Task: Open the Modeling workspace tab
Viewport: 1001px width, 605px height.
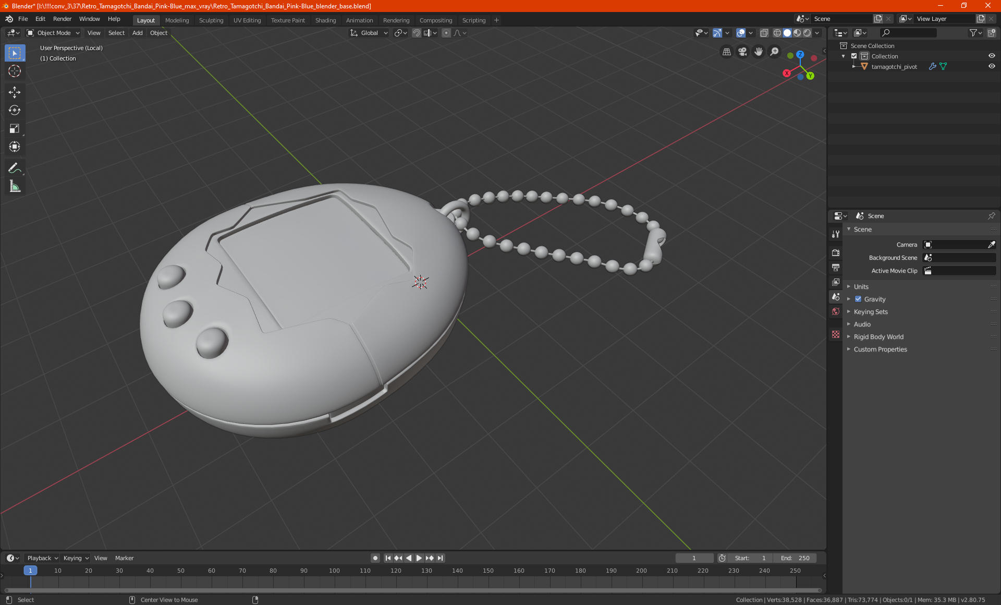Action: (177, 19)
